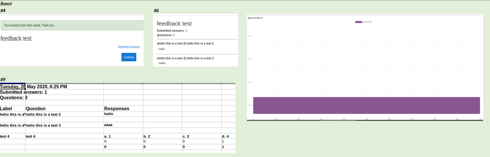Viewport: 490px width, 157px height.
Task: Click 'Submitted answers: 1' in the analysis summary
Action: pos(172,31)
